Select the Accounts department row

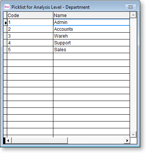point(69,29)
